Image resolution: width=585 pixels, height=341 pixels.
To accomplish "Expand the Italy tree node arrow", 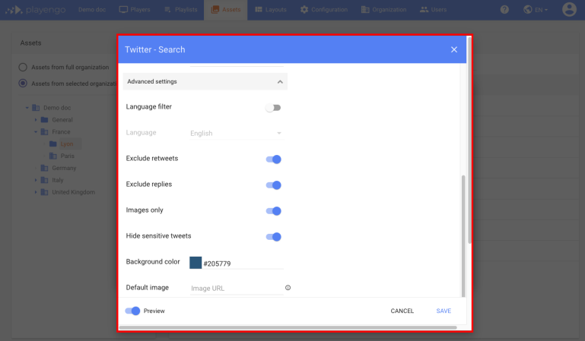I will tap(36, 180).
